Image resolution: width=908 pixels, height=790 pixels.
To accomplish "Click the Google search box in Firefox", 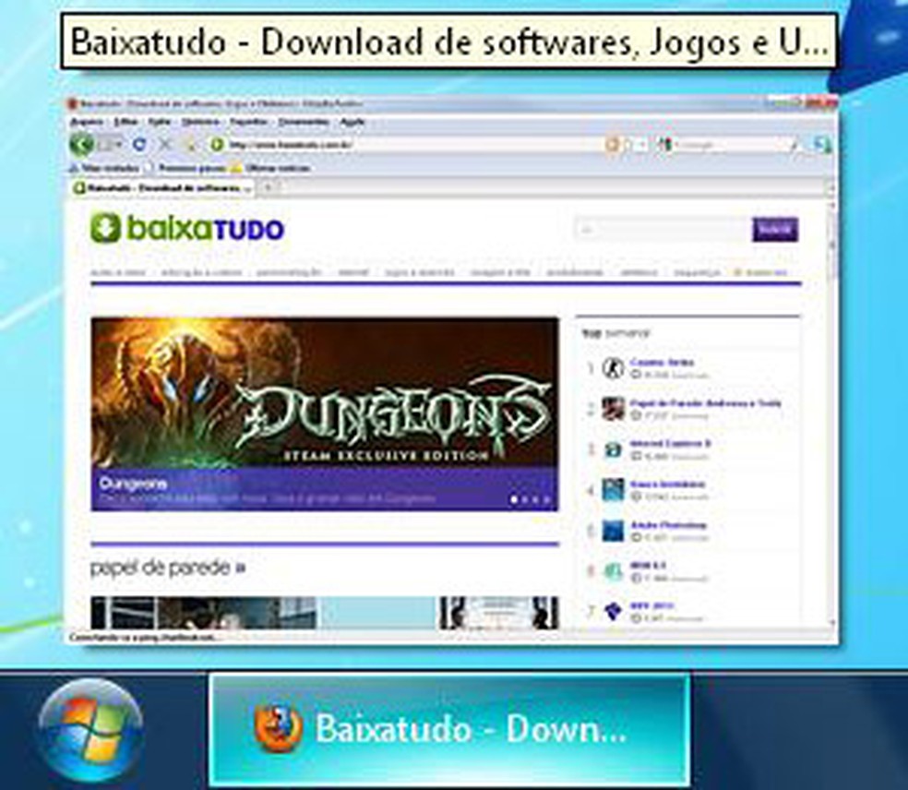I will 730,145.
